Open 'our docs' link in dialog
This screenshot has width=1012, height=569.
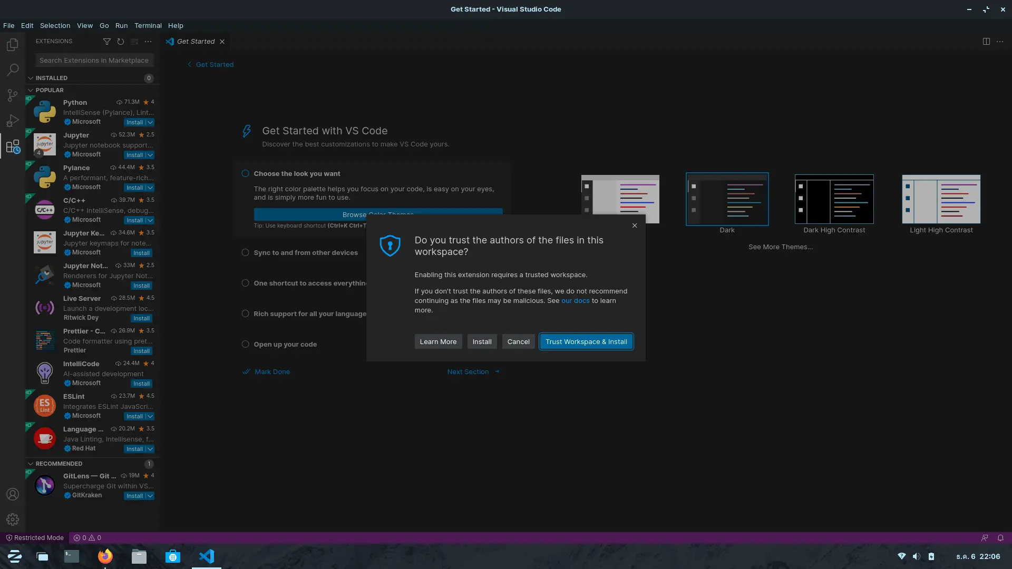click(x=575, y=301)
